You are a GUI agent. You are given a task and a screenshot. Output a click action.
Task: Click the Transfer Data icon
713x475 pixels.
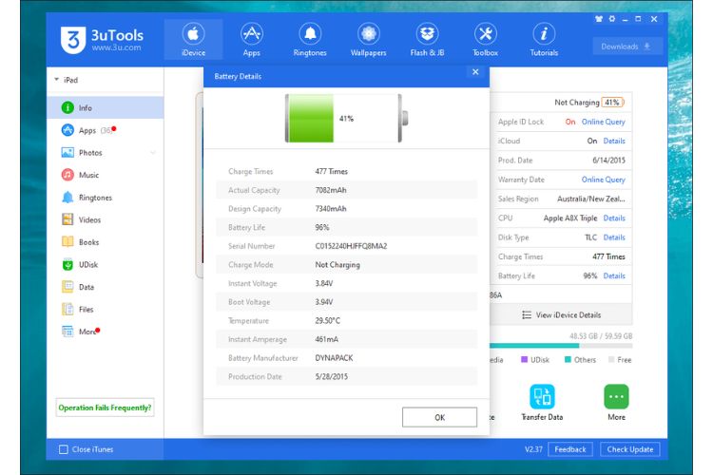pyautogui.click(x=542, y=397)
